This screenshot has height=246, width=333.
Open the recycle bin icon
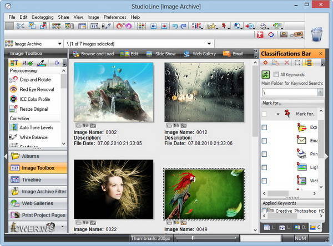click(x=317, y=34)
